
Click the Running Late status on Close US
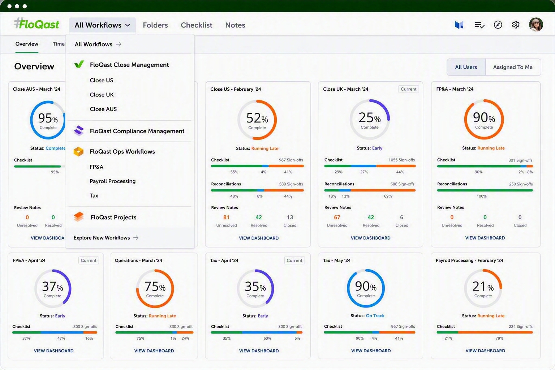coord(265,149)
